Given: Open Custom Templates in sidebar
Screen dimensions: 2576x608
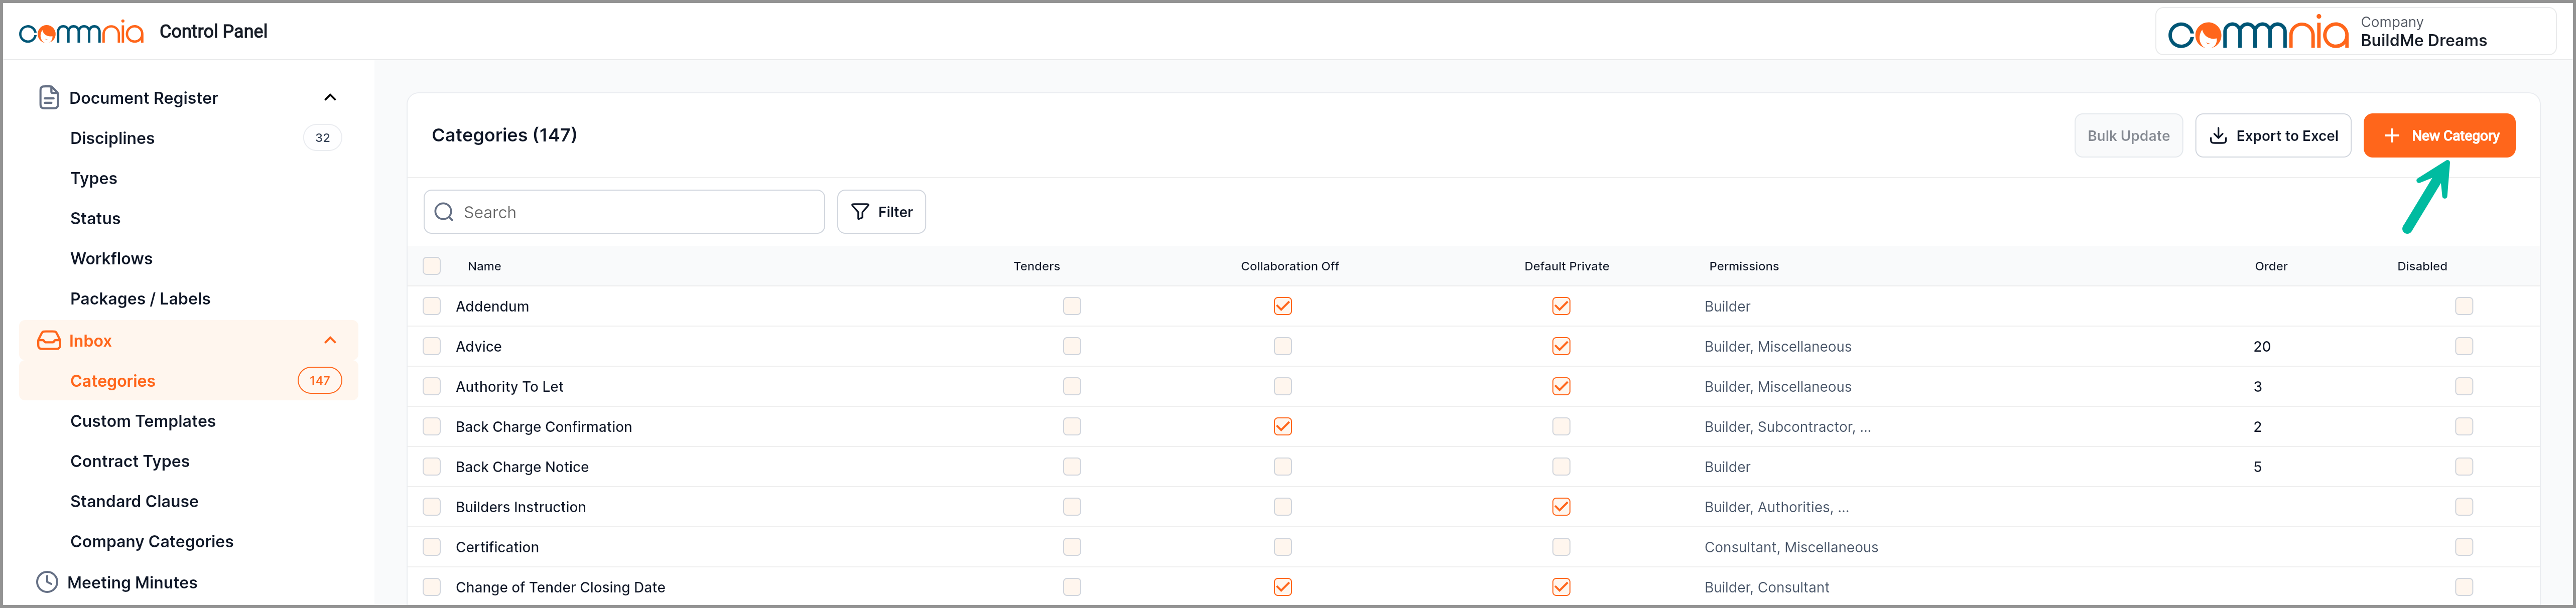Looking at the screenshot, I should coord(143,421).
